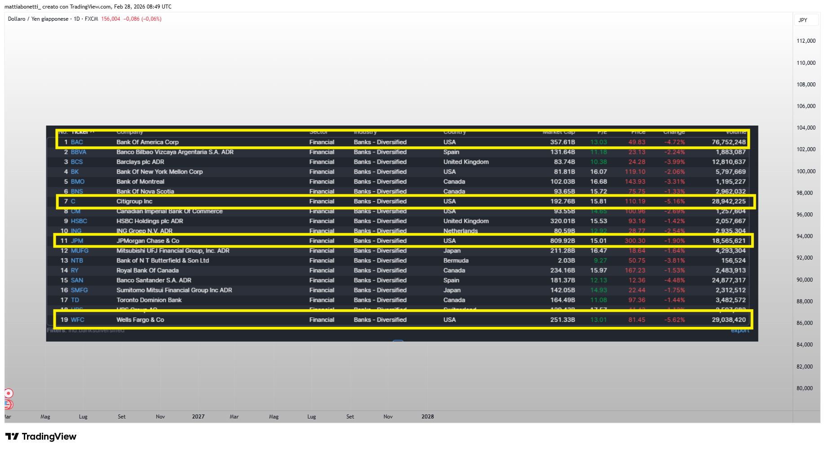Open the WFC ticker link
The width and height of the screenshot is (825, 450).
[x=77, y=320]
